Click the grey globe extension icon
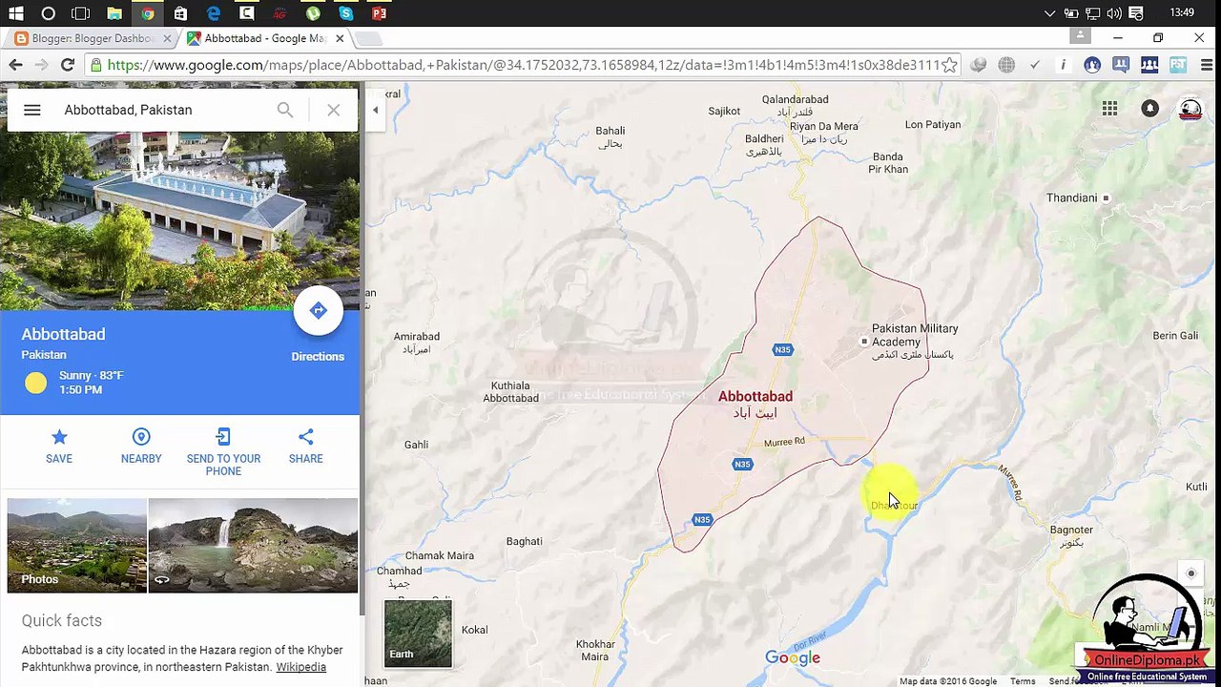1221x687 pixels. click(1006, 65)
